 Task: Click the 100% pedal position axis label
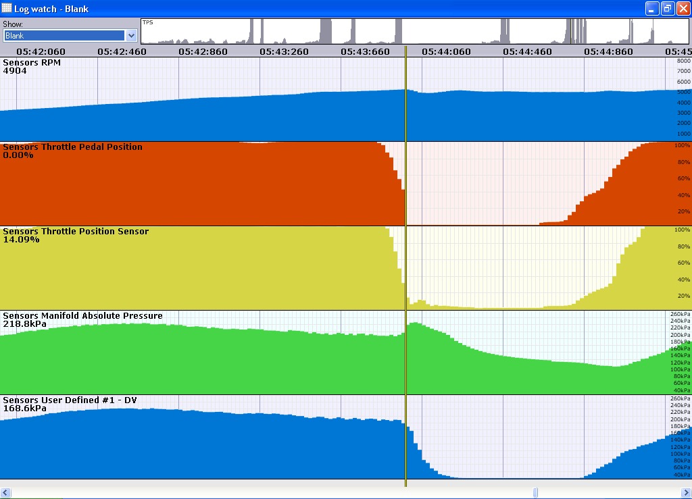tap(683, 145)
